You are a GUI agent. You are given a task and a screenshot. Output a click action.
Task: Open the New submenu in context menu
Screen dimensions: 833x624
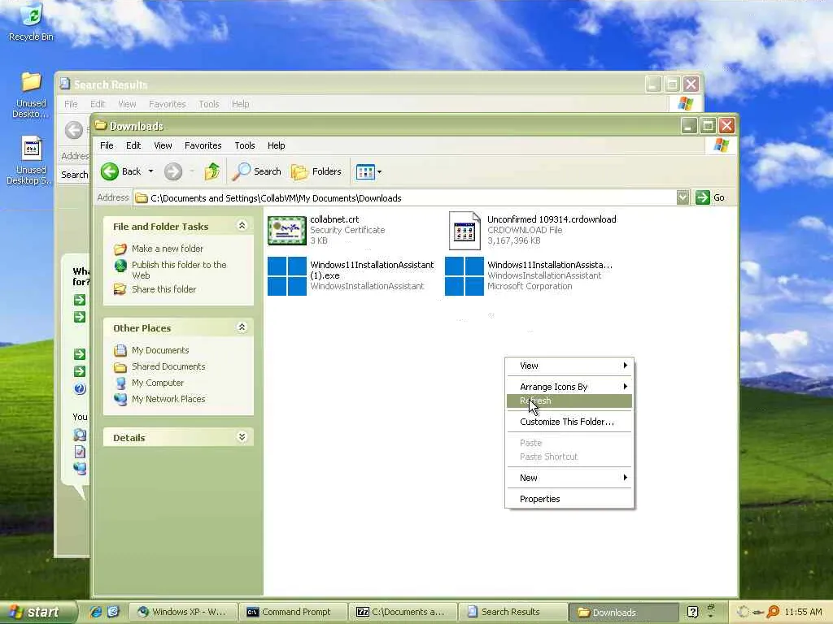[x=569, y=478]
